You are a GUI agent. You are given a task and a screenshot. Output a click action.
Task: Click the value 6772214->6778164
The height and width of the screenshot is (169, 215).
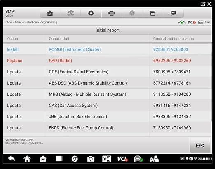[172, 83]
